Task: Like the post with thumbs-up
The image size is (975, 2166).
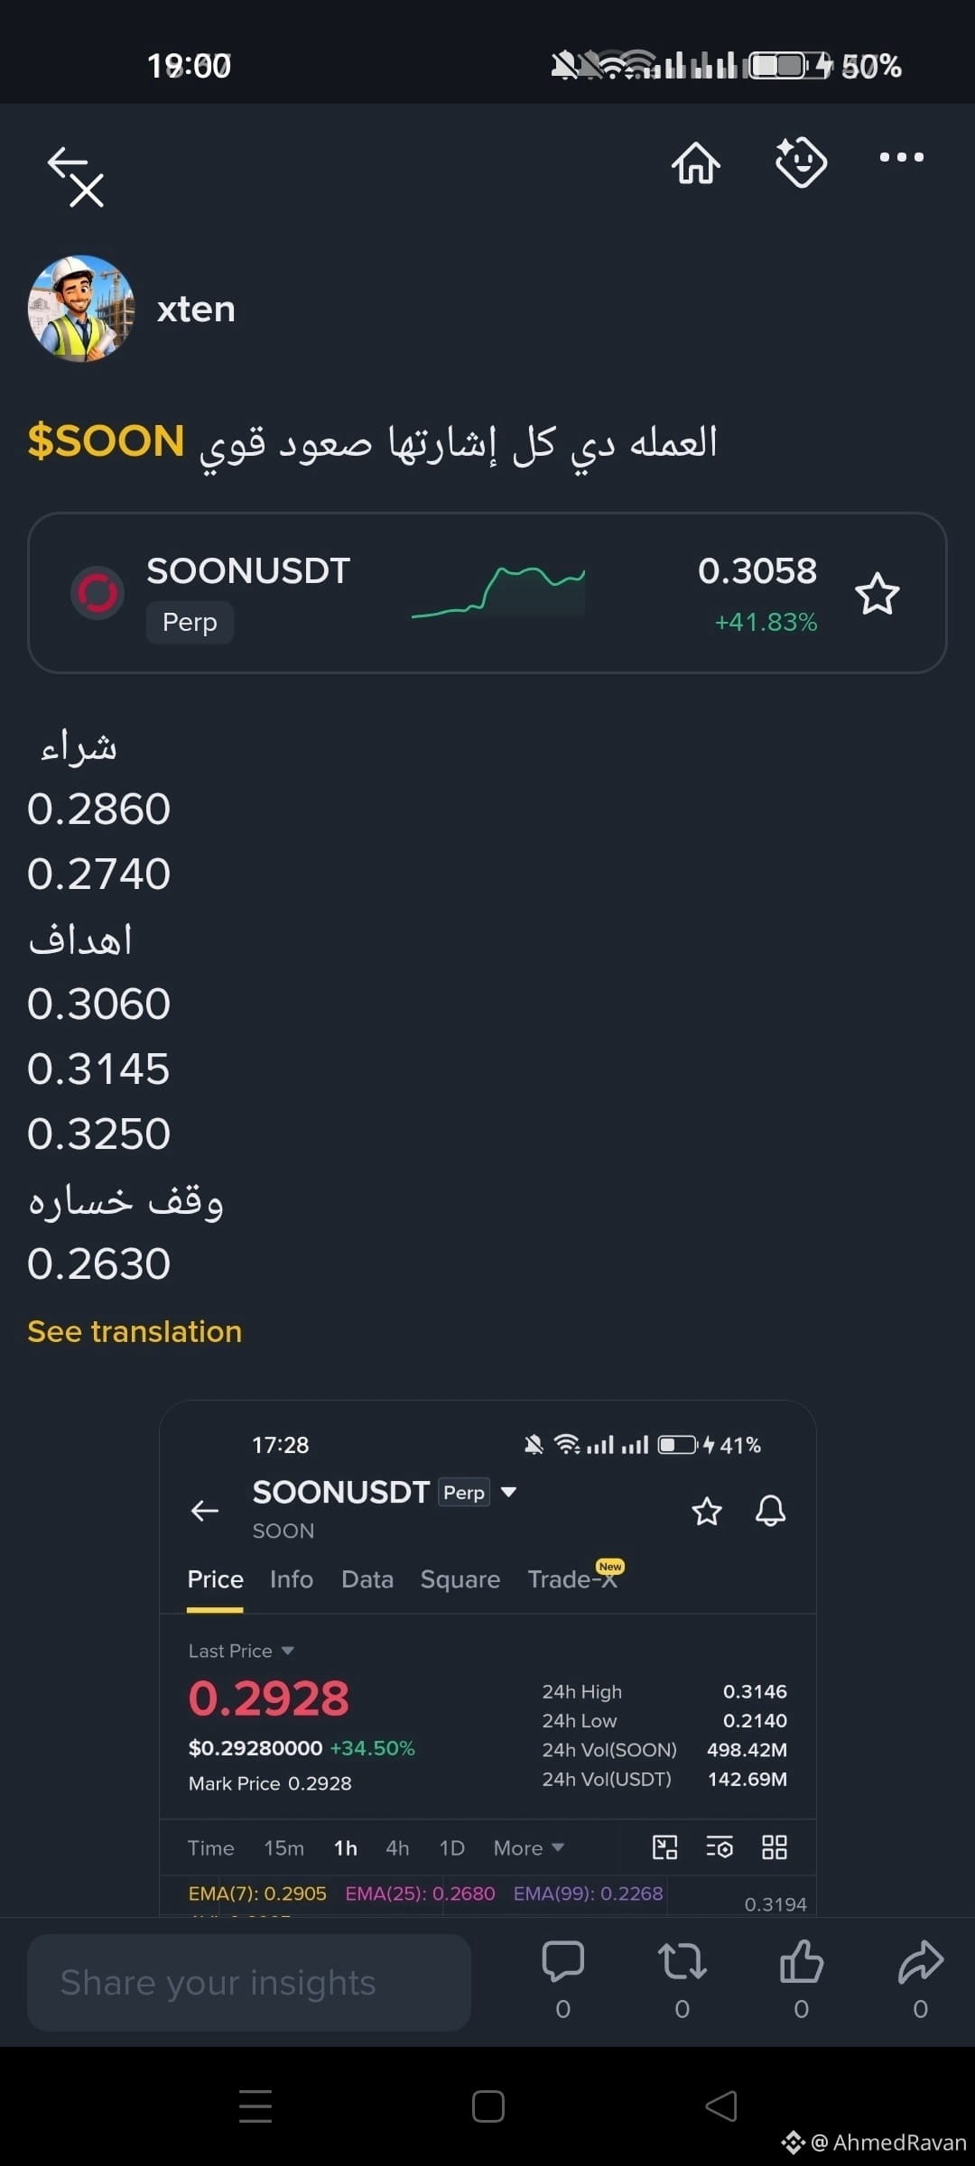Action: click(x=802, y=1962)
